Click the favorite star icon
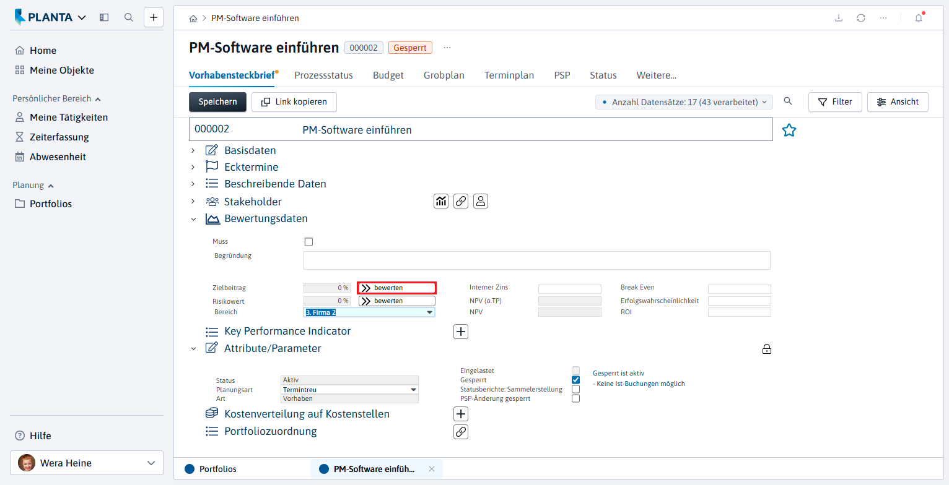The height and width of the screenshot is (485, 949). (x=789, y=130)
